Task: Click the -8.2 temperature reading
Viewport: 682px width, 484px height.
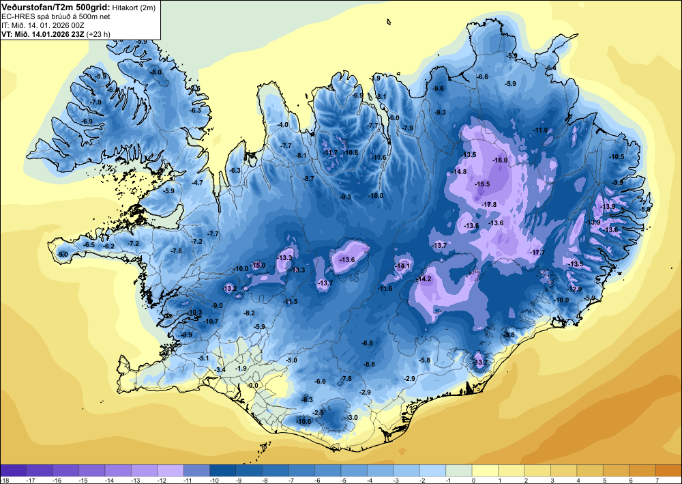Action: click(x=249, y=313)
